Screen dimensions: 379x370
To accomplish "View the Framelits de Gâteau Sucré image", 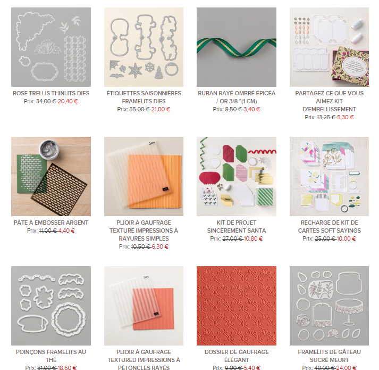I will [x=329, y=306].
